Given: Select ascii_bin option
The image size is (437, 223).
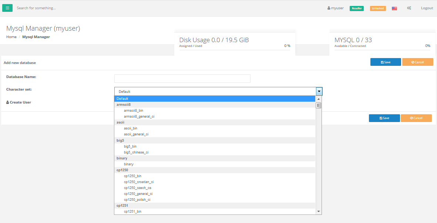Looking at the screenshot, I should [x=215, y=128].
